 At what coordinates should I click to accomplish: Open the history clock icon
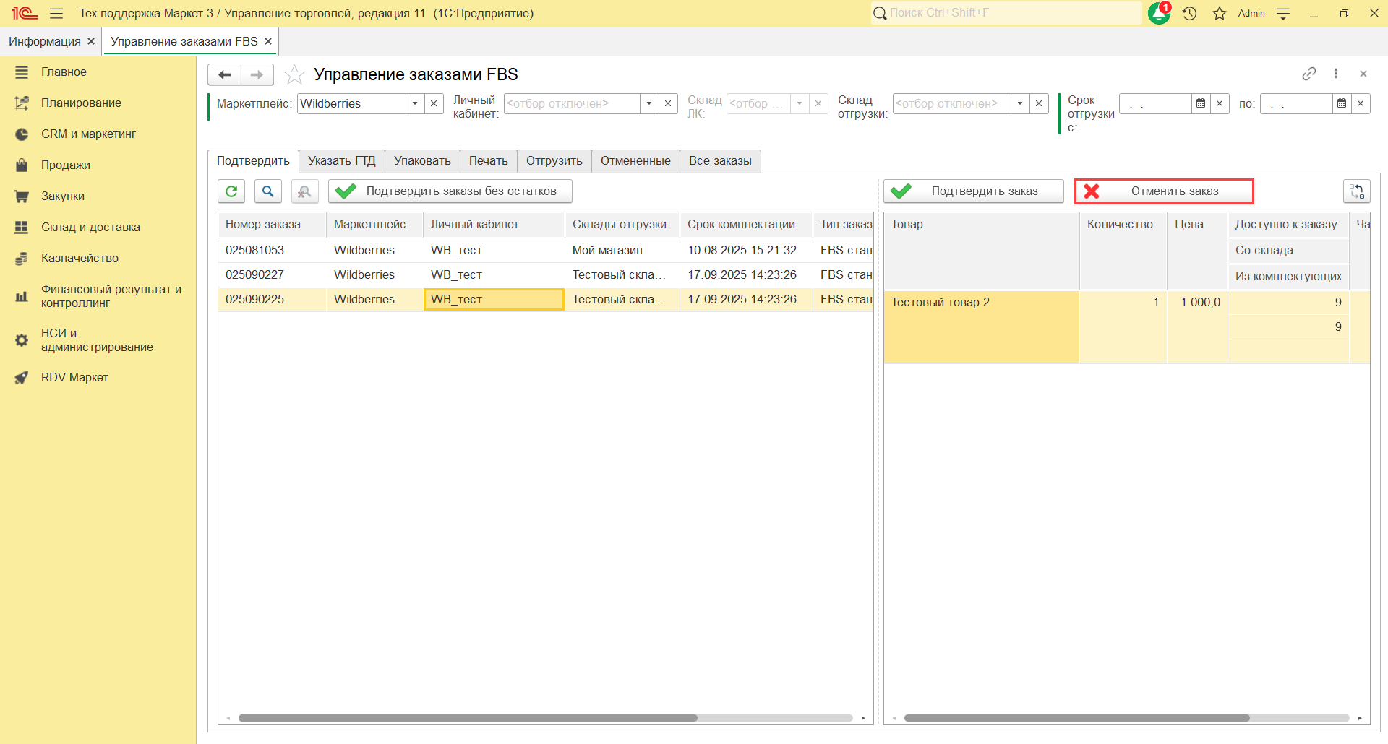tap(1190, 14)
